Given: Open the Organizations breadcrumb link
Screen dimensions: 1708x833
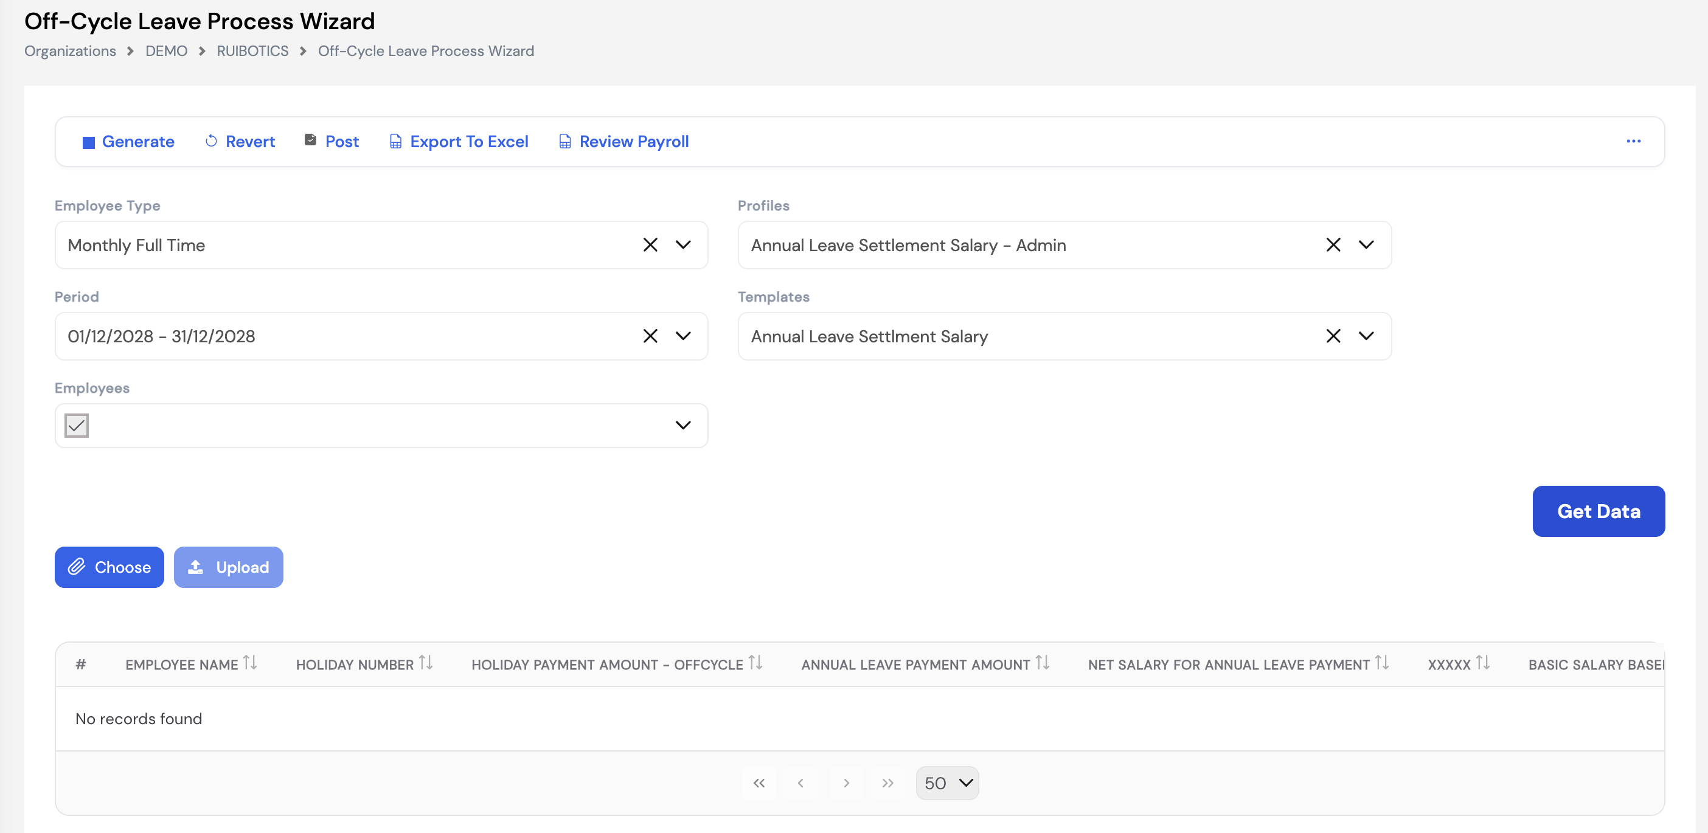Looking at the screenshot, I should click(x=71, y=51).
